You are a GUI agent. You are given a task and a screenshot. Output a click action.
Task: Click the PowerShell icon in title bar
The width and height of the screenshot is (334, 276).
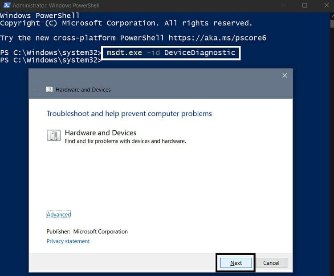click(x=6, y=5)
